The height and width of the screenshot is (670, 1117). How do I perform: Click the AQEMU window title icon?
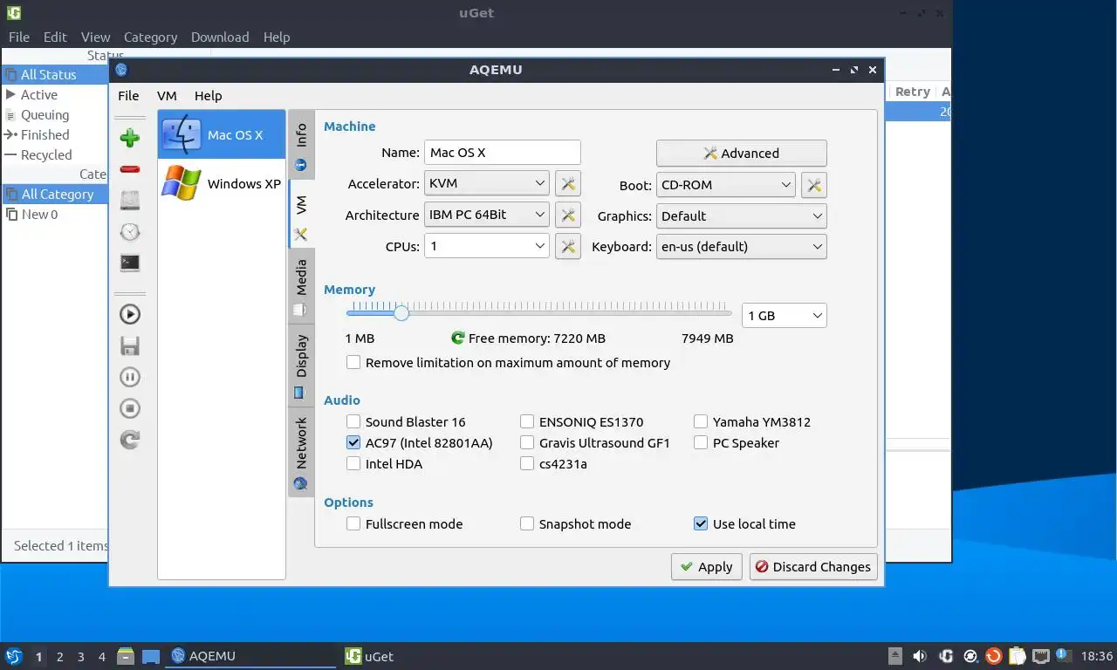tap(121, 70)
